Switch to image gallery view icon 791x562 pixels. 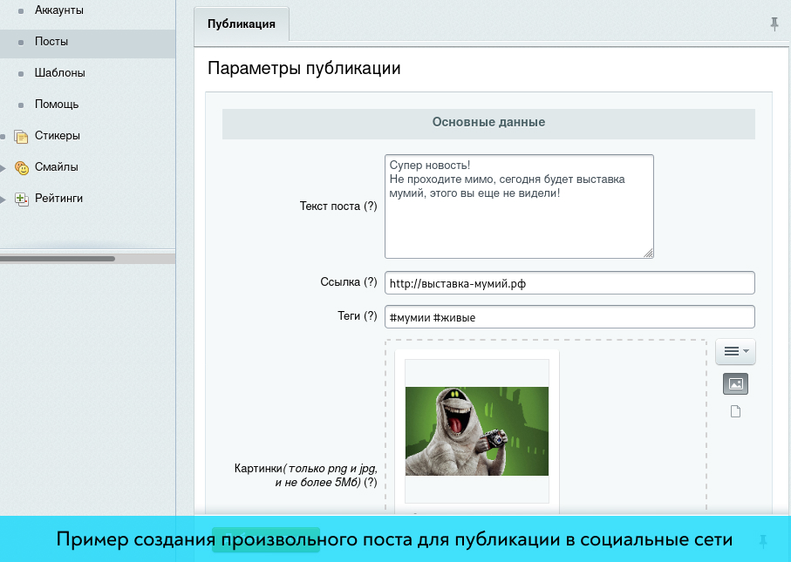coord(735,383)
